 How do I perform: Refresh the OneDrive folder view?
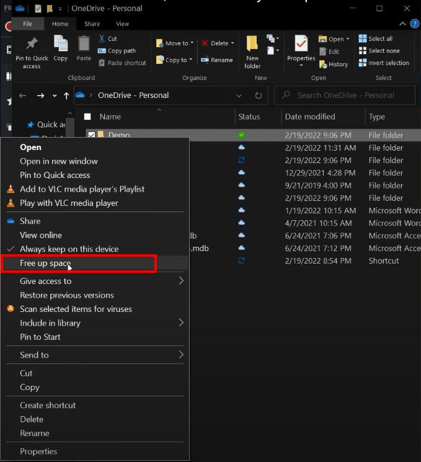tap(259, 96)
